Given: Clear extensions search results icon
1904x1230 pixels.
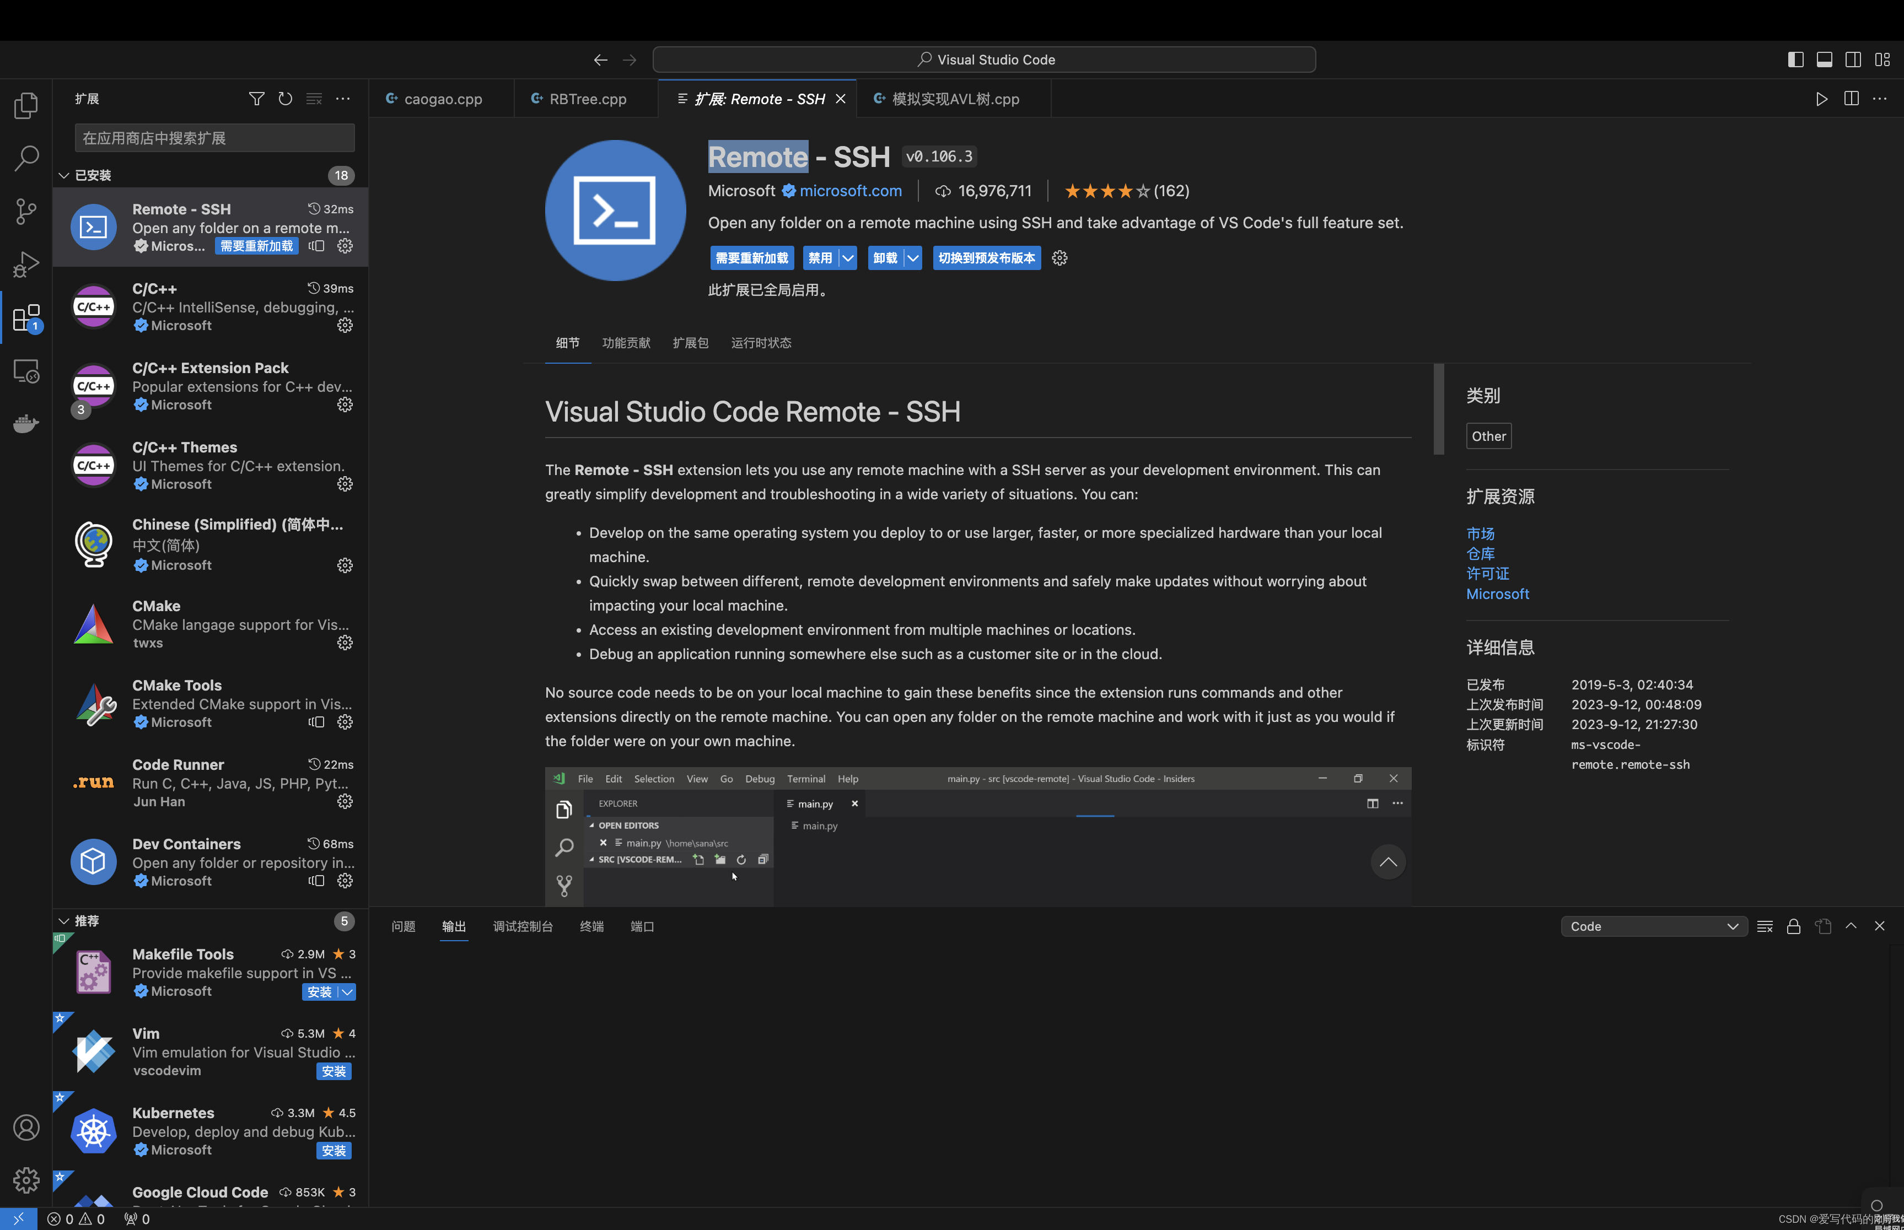Looking at the screenshot, I should [x=314, y=98].
